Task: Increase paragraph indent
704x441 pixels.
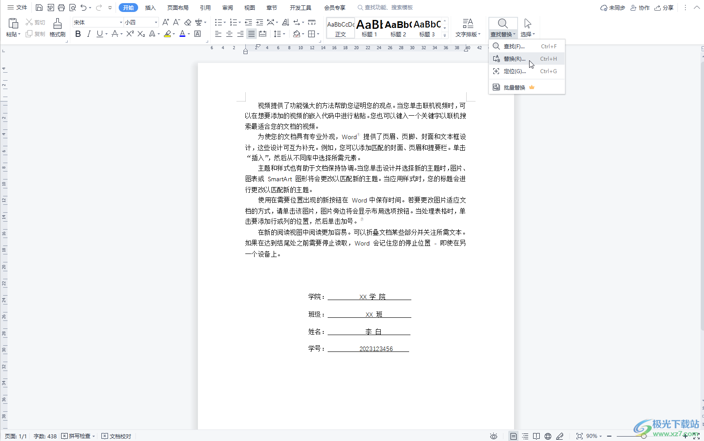Action: [x=259, y=22]
